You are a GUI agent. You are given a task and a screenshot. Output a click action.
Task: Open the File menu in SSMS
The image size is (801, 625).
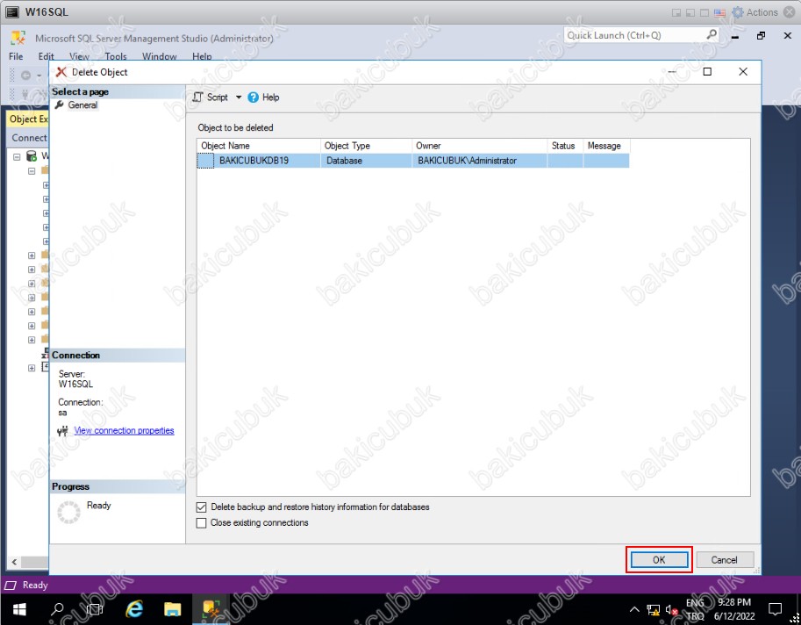(x=16, y=56)
